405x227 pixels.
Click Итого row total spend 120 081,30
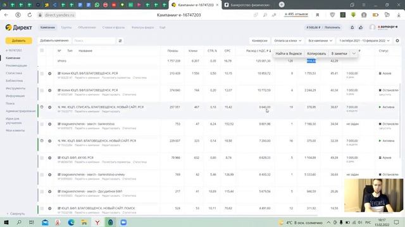click(263, 61)
